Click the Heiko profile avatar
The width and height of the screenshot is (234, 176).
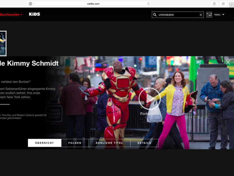pos(209,15)
